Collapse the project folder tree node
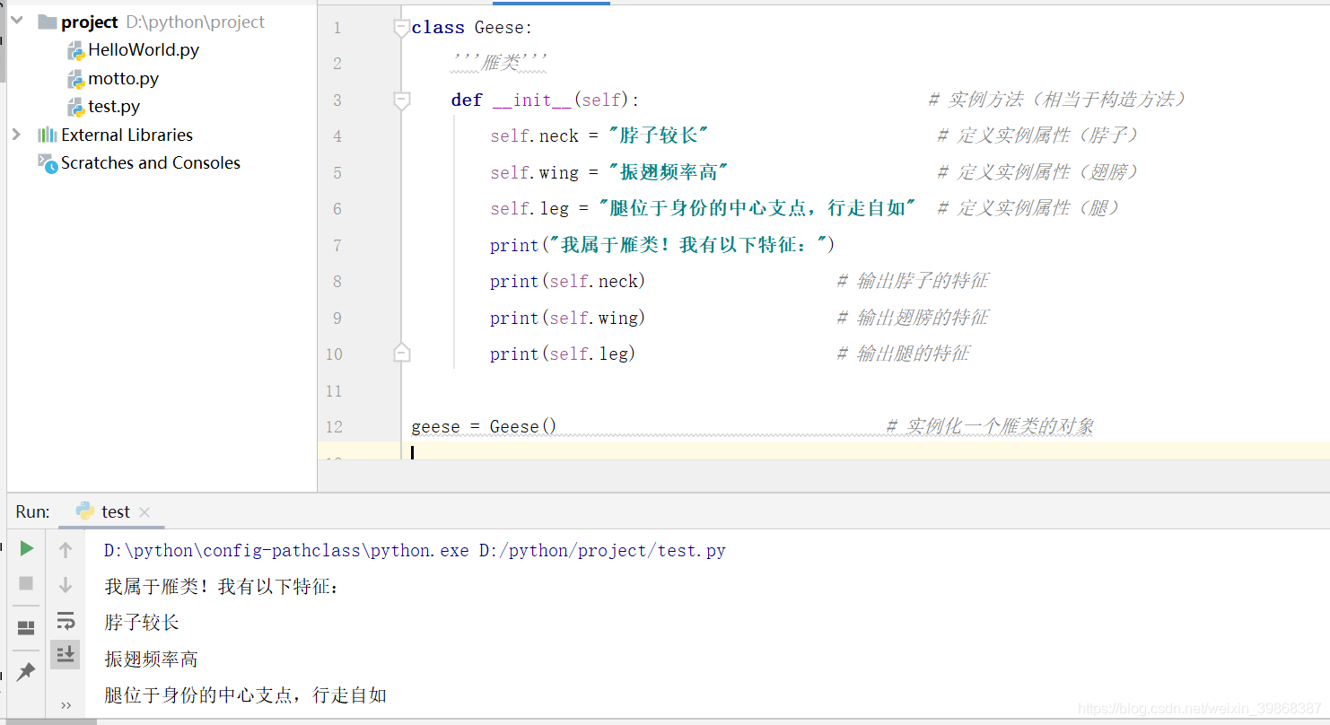 pyautogui.click(x=16, y=22)
